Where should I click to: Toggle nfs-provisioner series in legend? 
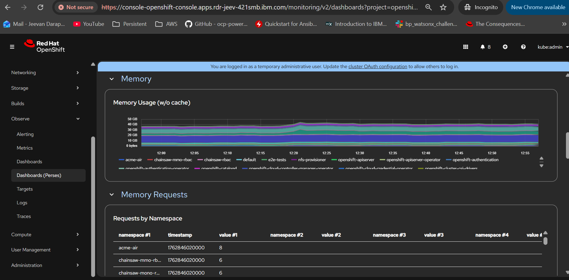[312, 160]
